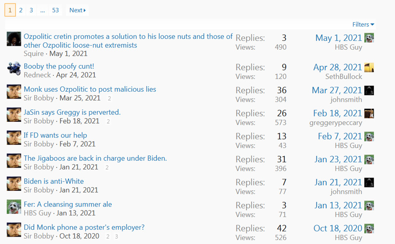The width and height of the screenshot is (395, 244).
Task: Open Squire's afro avatar icon
Action: (14, 39)
